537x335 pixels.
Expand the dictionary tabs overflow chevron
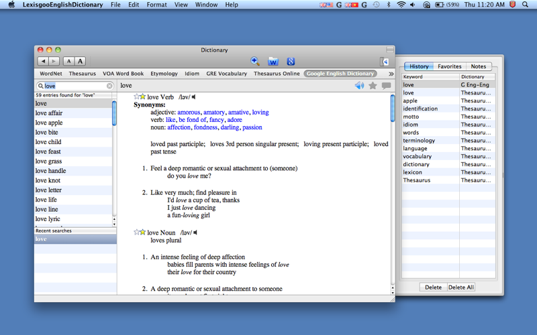tap(391, 74)
